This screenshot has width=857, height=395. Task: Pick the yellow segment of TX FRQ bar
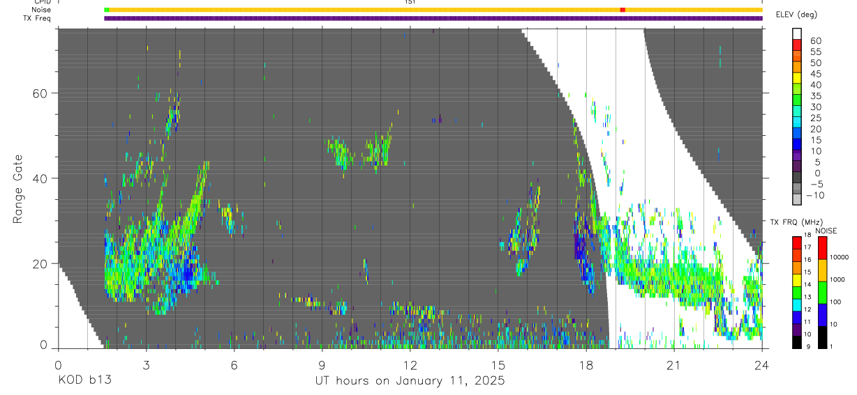(797, 280)
